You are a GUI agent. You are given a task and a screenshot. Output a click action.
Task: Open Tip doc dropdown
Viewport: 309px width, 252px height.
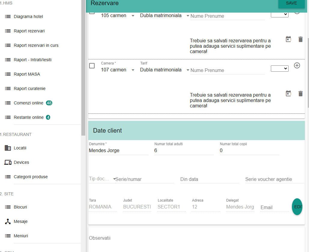(x=102, y=179)
